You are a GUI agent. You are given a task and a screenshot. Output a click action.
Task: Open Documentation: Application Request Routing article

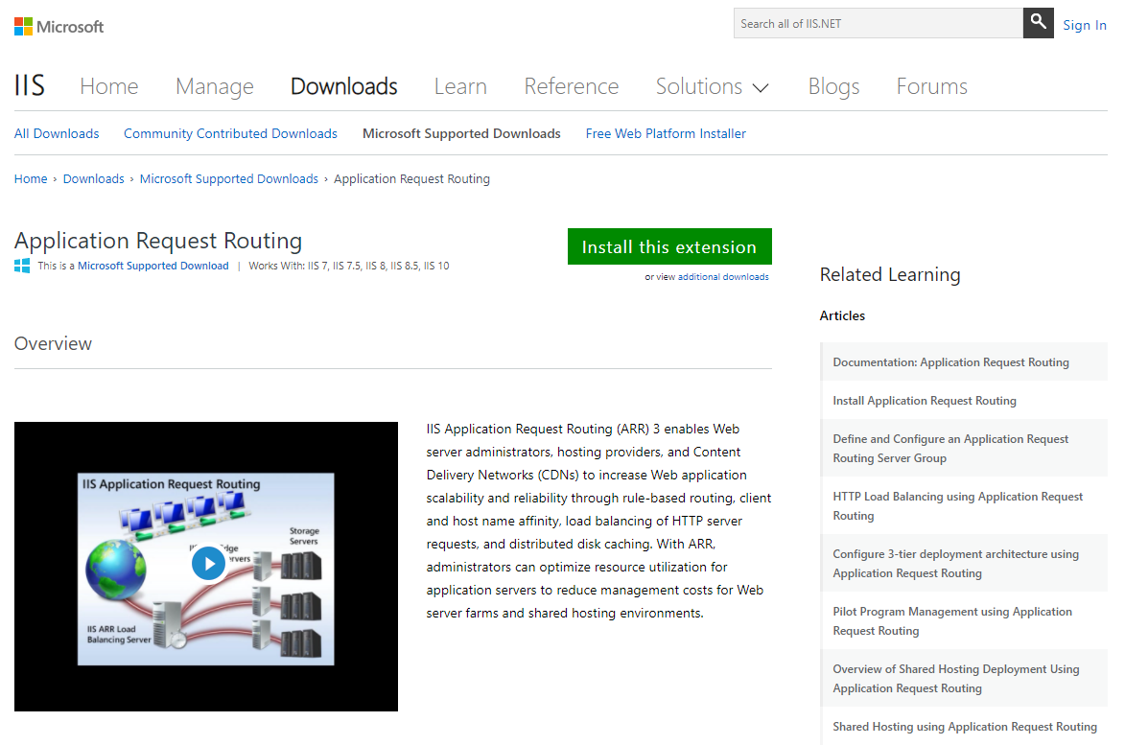tap(964, 362)
